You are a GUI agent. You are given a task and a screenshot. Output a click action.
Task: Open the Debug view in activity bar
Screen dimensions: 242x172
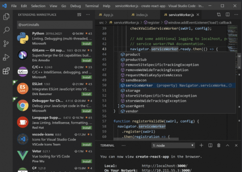[x=6, y=57]
